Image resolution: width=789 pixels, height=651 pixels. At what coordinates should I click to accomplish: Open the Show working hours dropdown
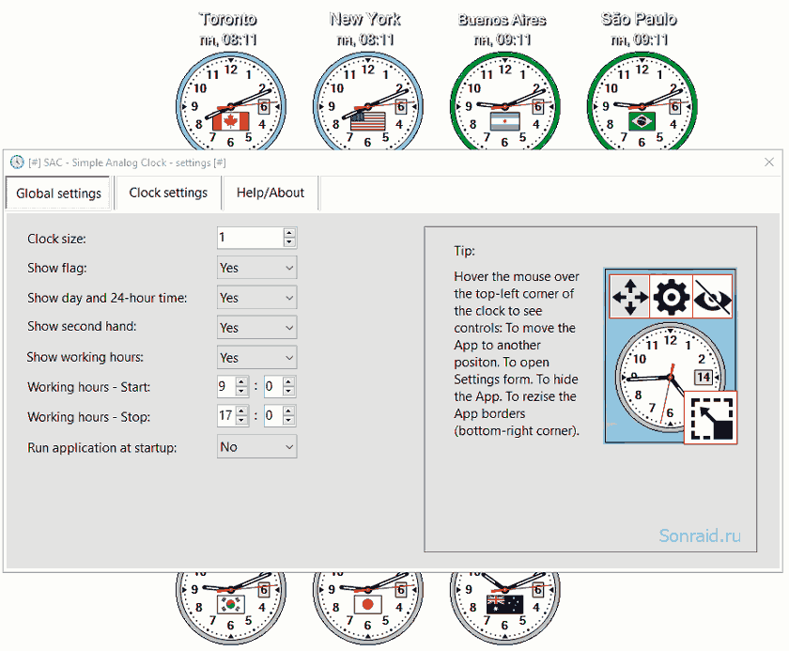(257, 358)
